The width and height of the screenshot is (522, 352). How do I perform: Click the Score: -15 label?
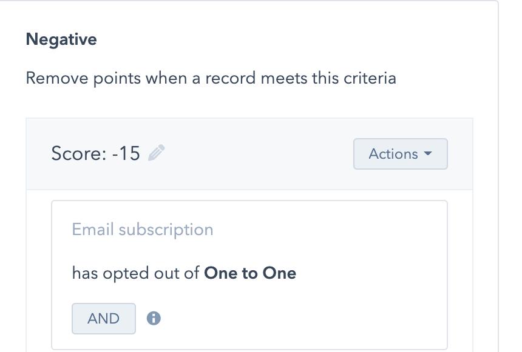[x=95, y=153]
